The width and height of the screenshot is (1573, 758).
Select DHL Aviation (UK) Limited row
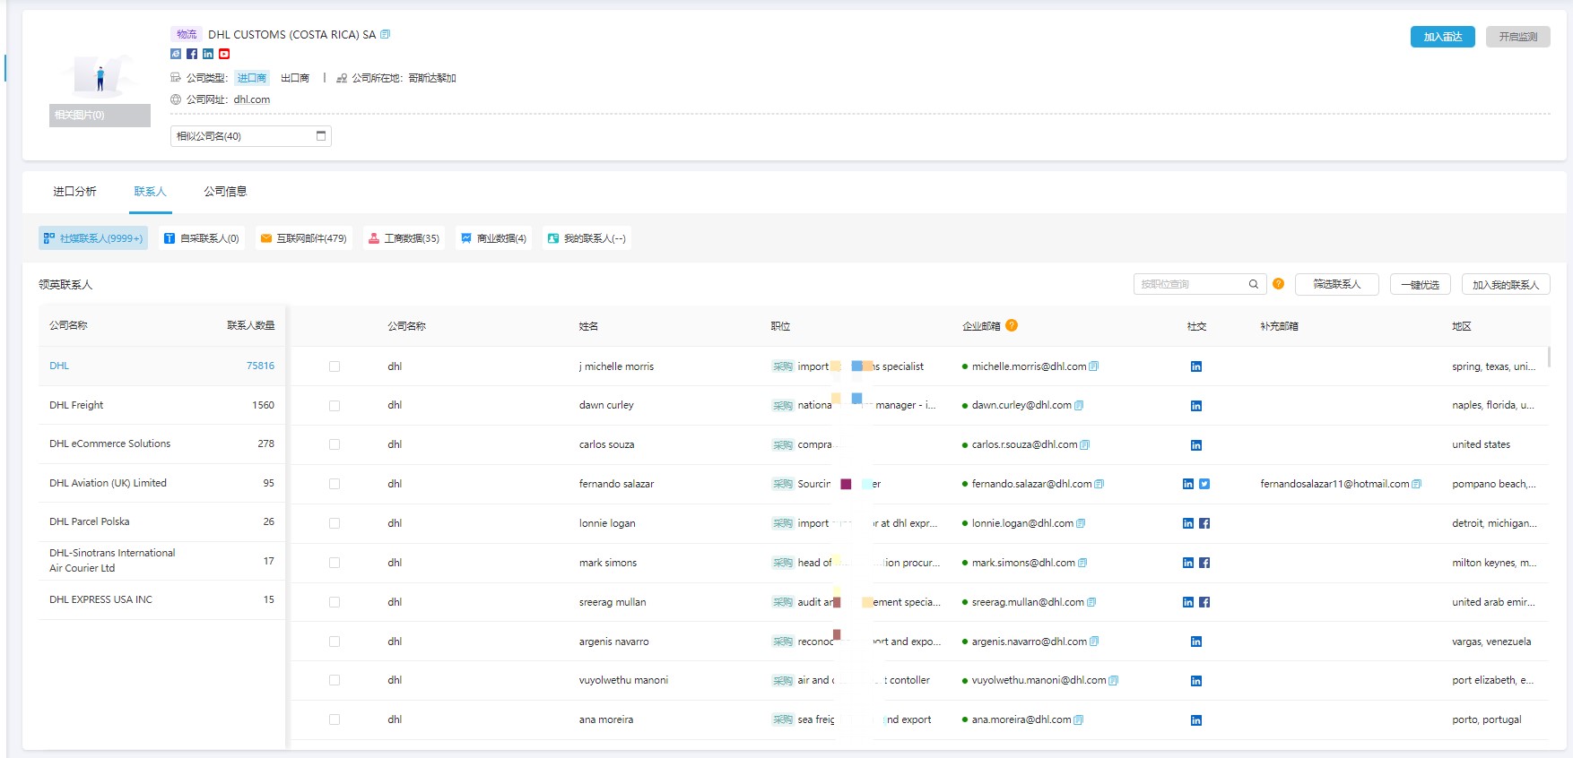(x=161, y=483)
